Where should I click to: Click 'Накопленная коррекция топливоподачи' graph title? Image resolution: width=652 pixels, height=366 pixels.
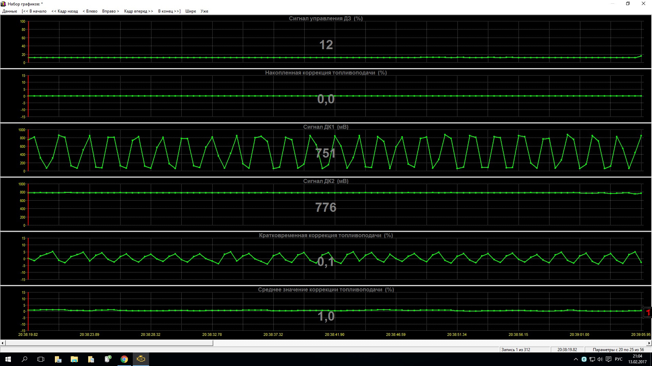click(x=326, y=73)
